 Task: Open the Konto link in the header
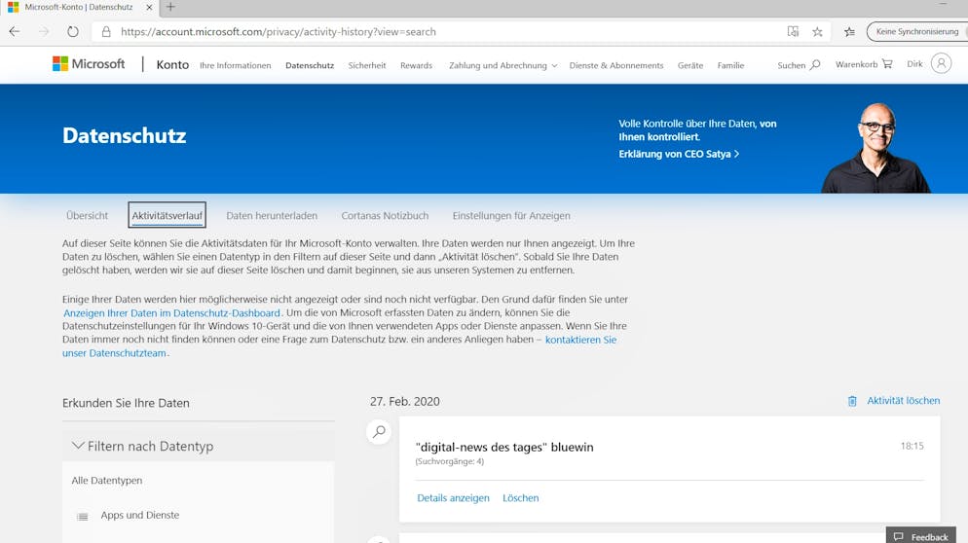click(172, 65)
